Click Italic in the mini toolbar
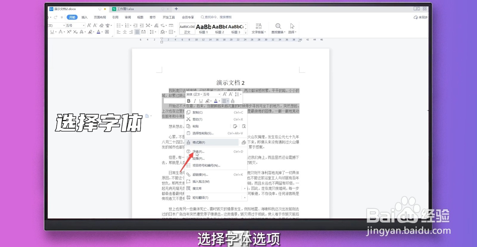This screenshot has width=477, height=247. click(x=195, y=101)
